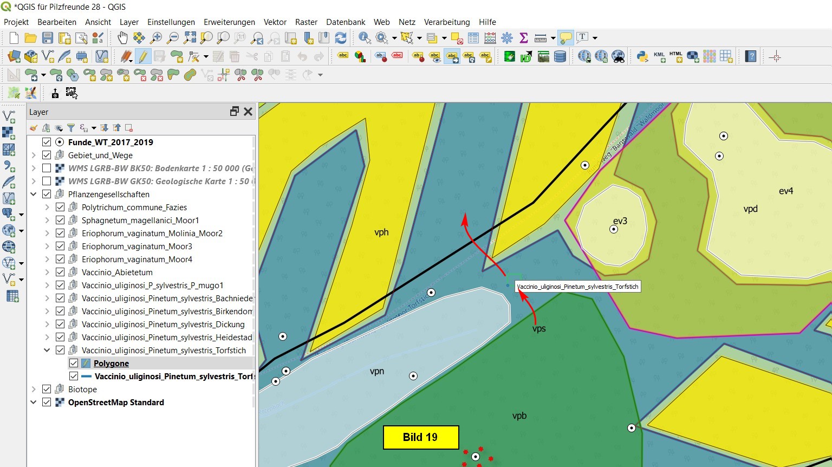The width and height of the screenshot is (832, 467).
Task: Expand the Gebiet_und_Wege group
Action: [x=34, y=155]
